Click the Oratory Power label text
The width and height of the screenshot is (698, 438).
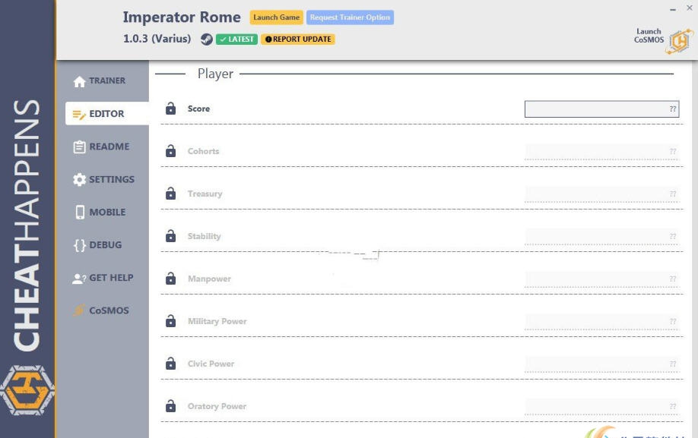pyautogui.click(x=217, y=406)
